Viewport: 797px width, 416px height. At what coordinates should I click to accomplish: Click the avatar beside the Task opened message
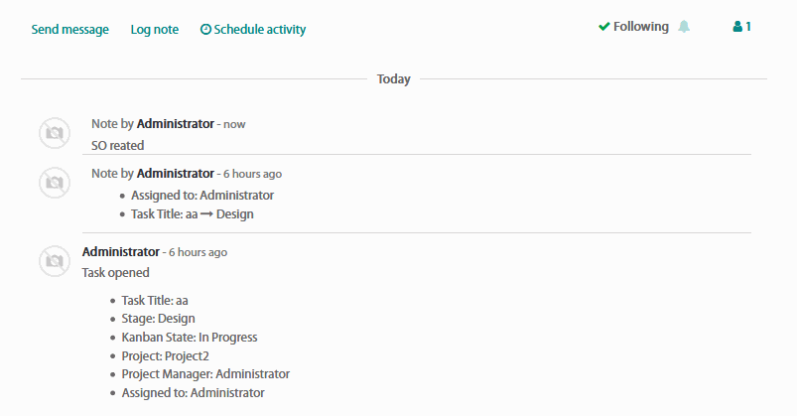click(55, 261)
